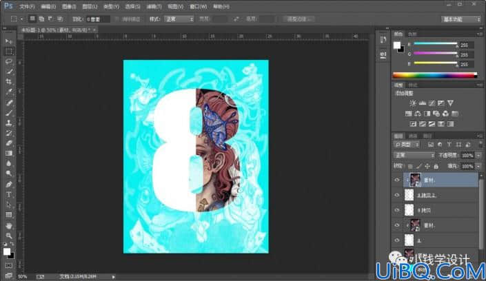Open the tool preset picker arrow
Image resolution: width=486 pixels, height=281 pixels.
click(21, 19)
